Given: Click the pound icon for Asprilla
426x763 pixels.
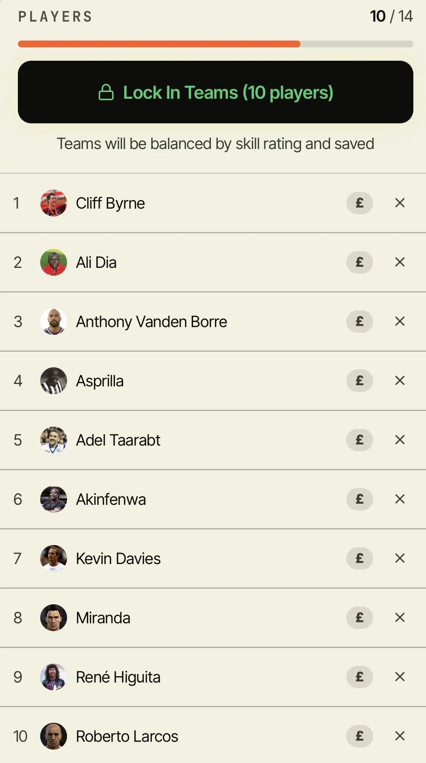Looking at the screenshot, I should click(359, 381).
